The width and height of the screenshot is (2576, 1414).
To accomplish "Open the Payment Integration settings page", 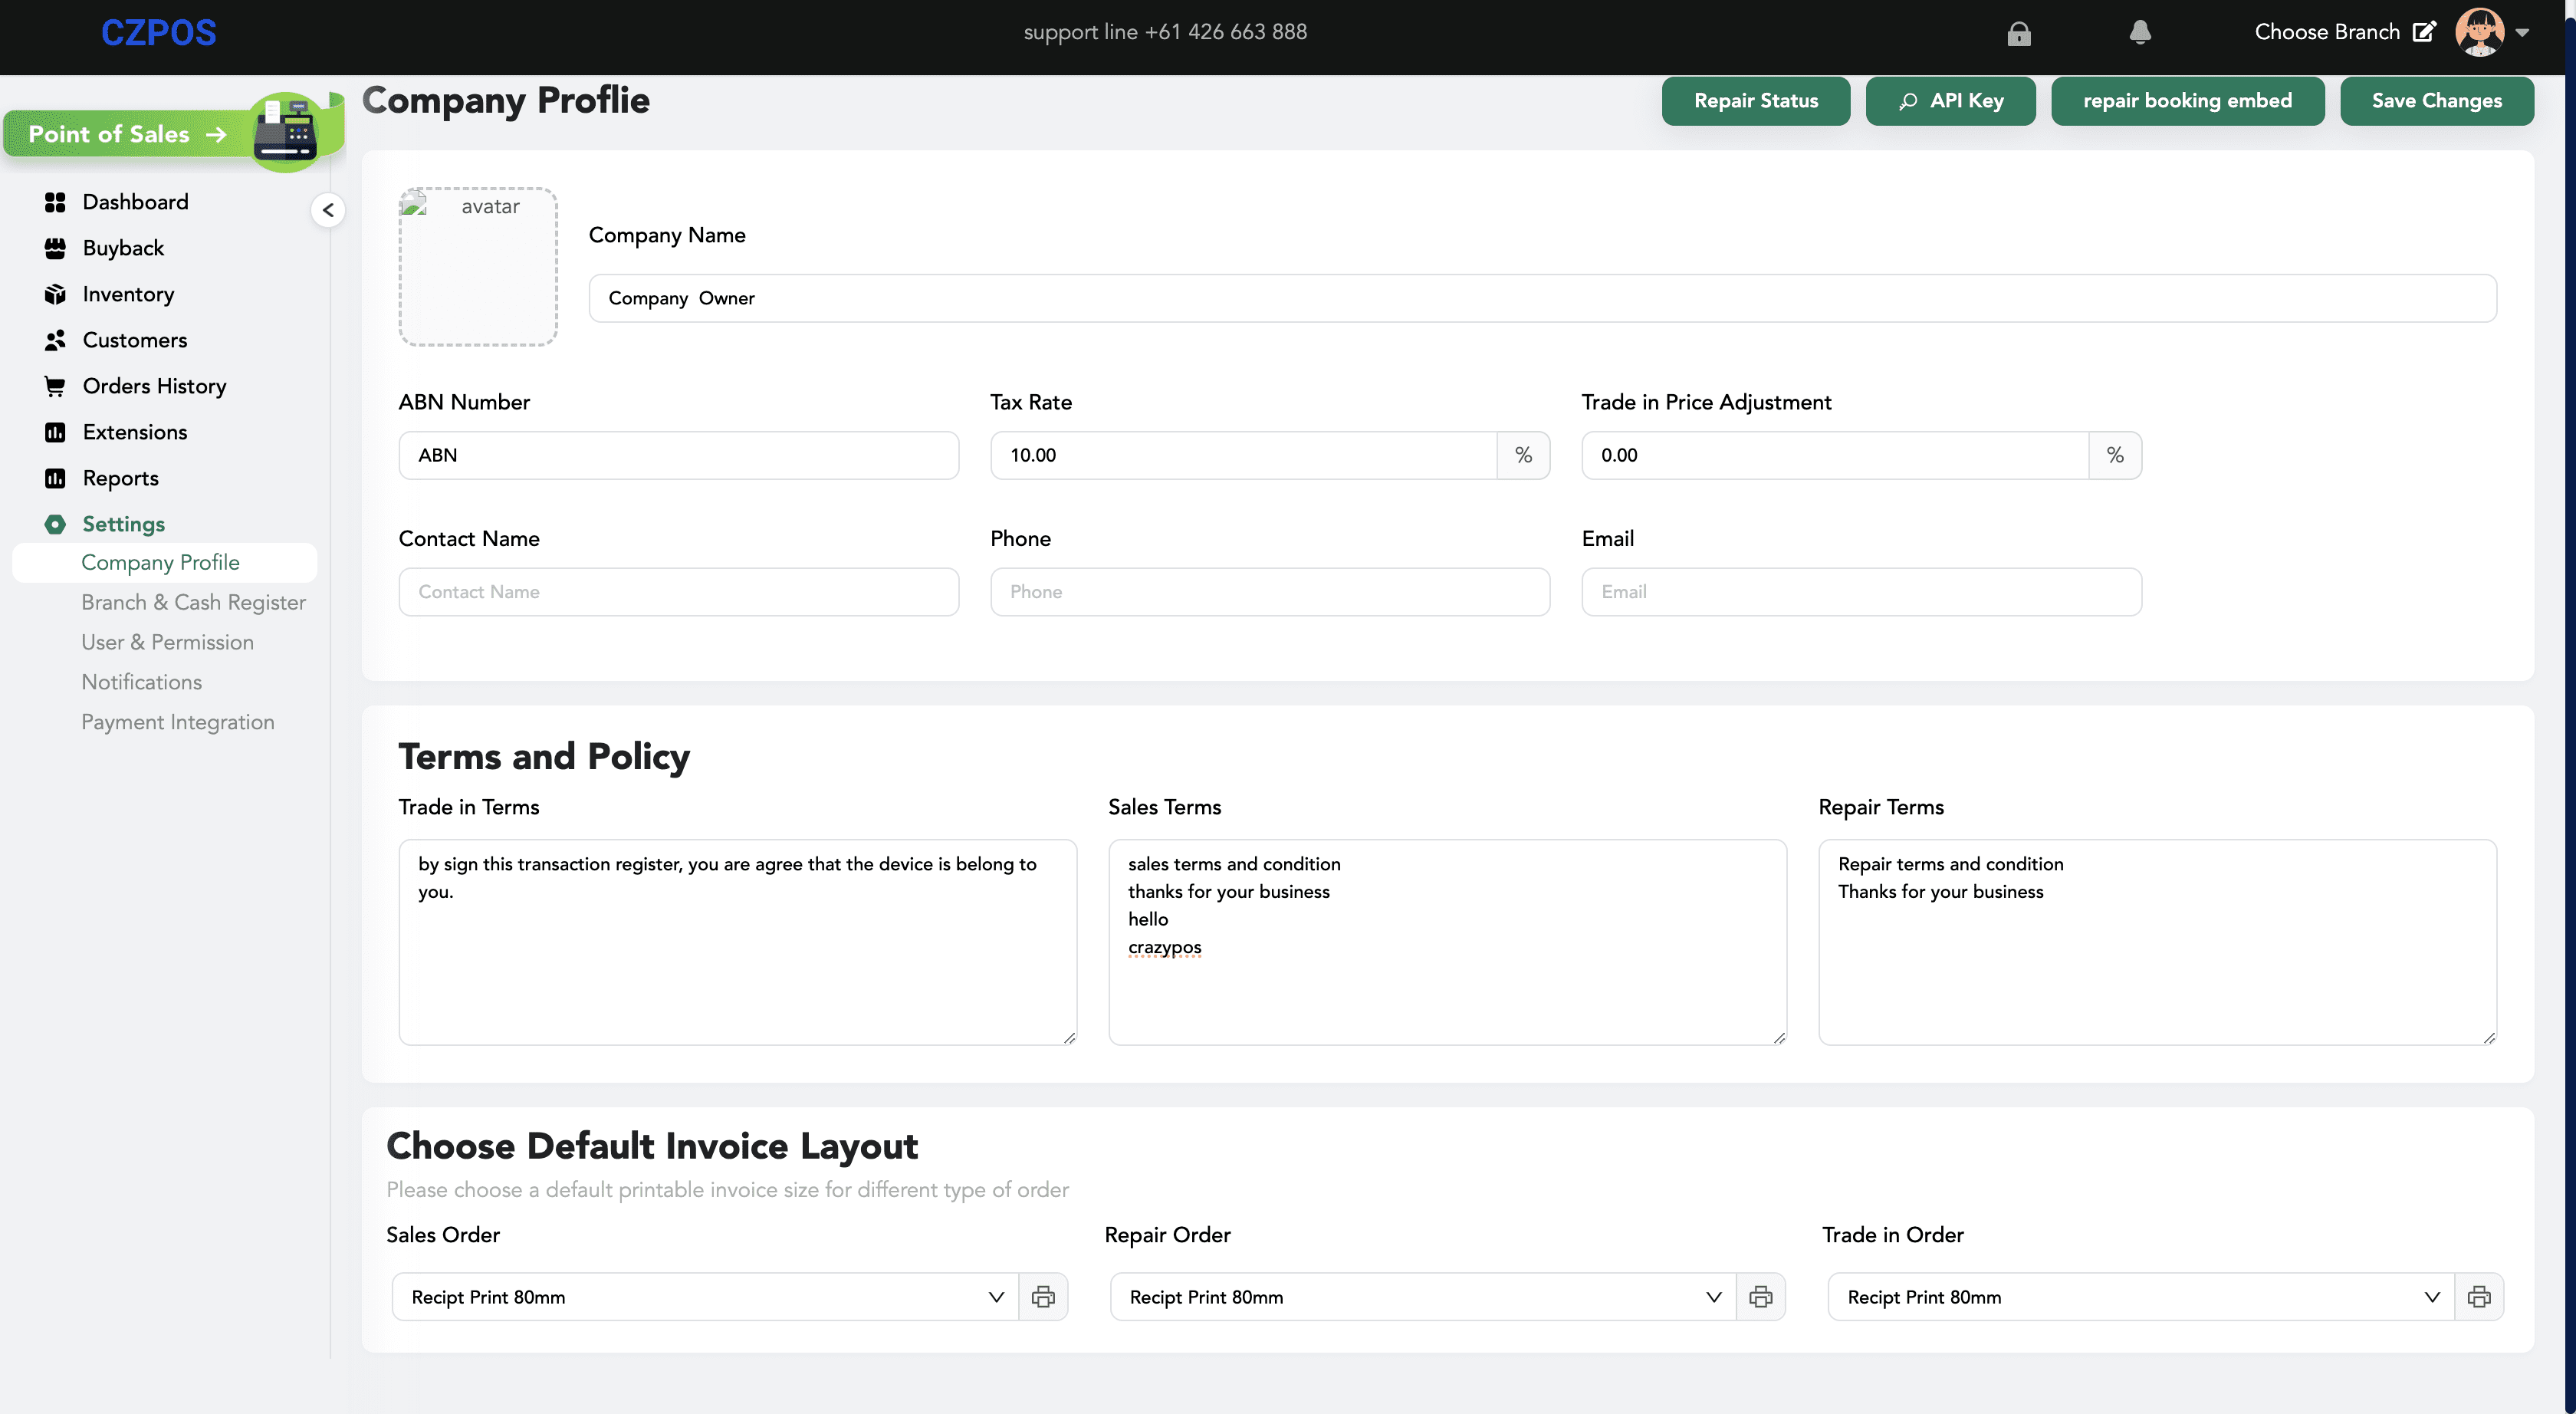I will pyautogui.click(x=177, y=722).
